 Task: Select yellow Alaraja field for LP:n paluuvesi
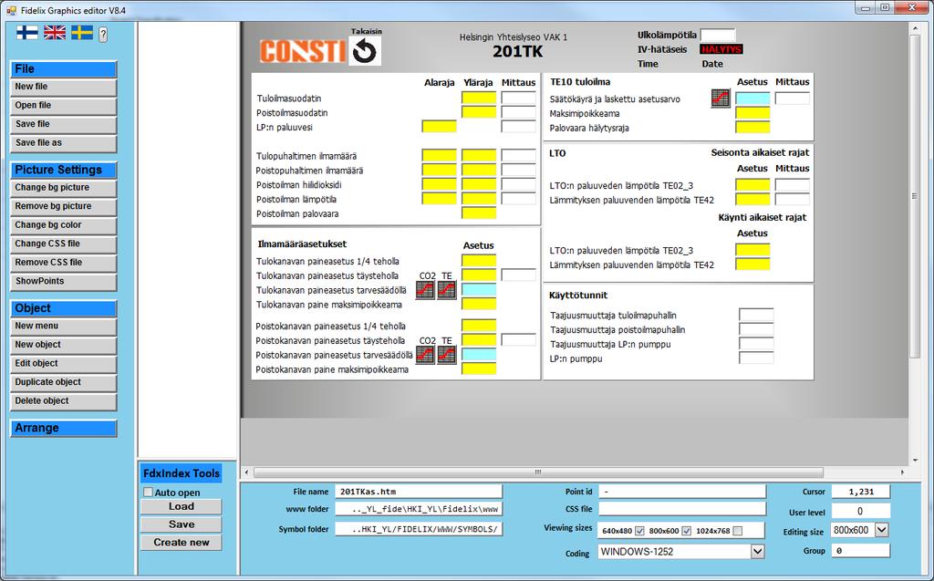[x=439, y=127]
